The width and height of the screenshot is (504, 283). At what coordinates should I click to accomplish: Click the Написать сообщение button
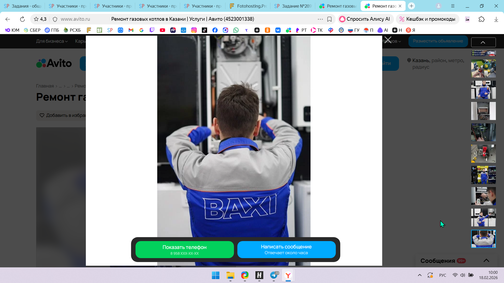click(286, 249)
